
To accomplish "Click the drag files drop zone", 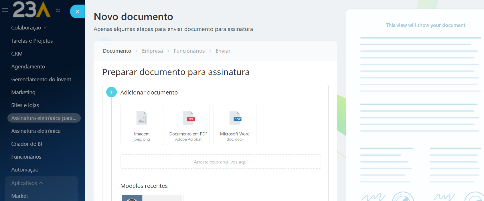I will point(220,162).
